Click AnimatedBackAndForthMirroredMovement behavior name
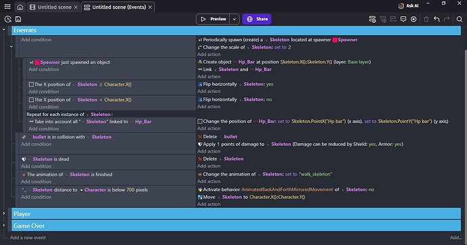 287,190
